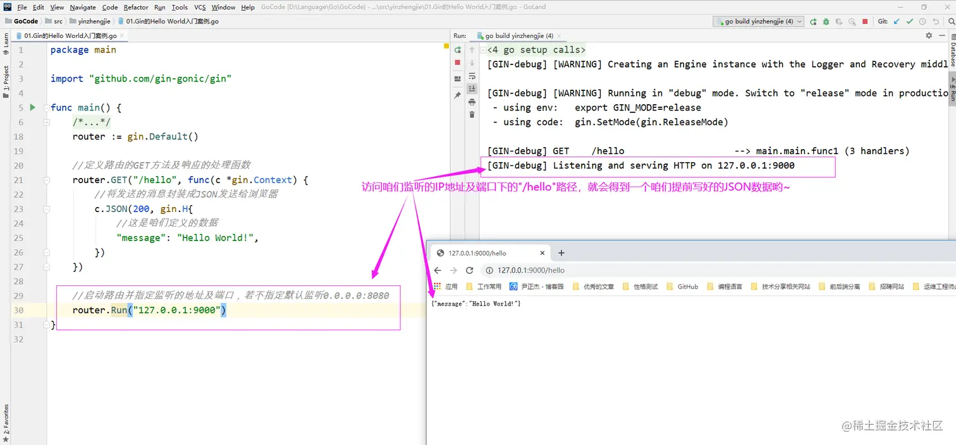Open the 尹正杰 - 博客园 bookmark

[537, 287]
